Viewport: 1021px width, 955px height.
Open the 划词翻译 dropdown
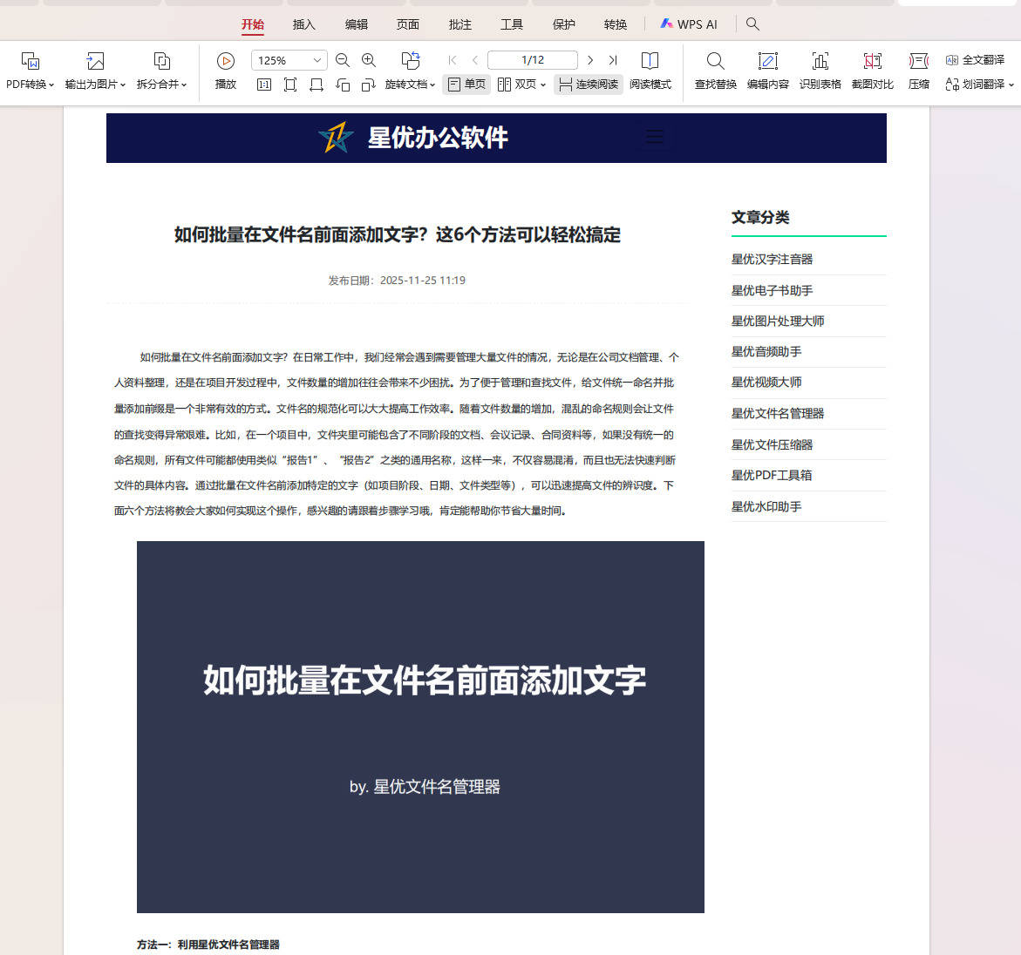1011,85
